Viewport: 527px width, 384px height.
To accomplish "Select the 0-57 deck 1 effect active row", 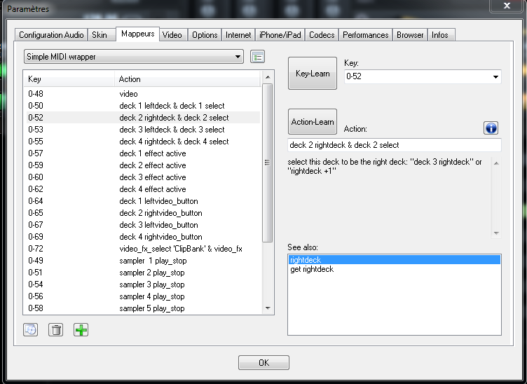I will tap(140, 153).
